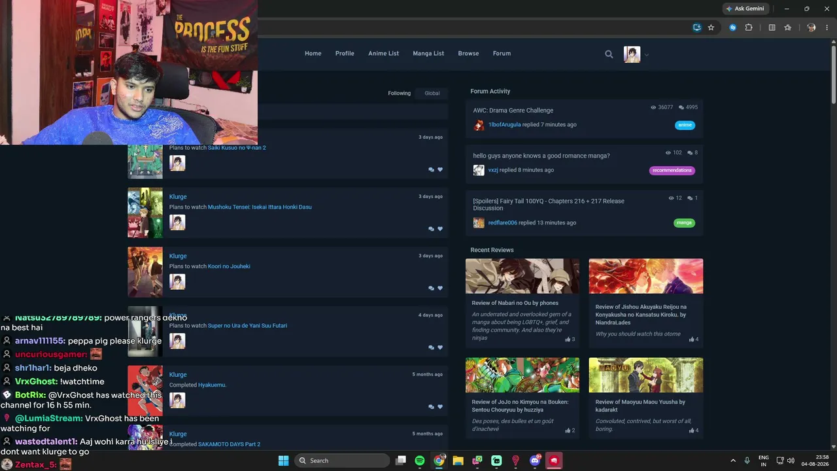Click the 'recommendations' forum tag
This screenshot has width=837, height=471.
[x=672, y=171]
